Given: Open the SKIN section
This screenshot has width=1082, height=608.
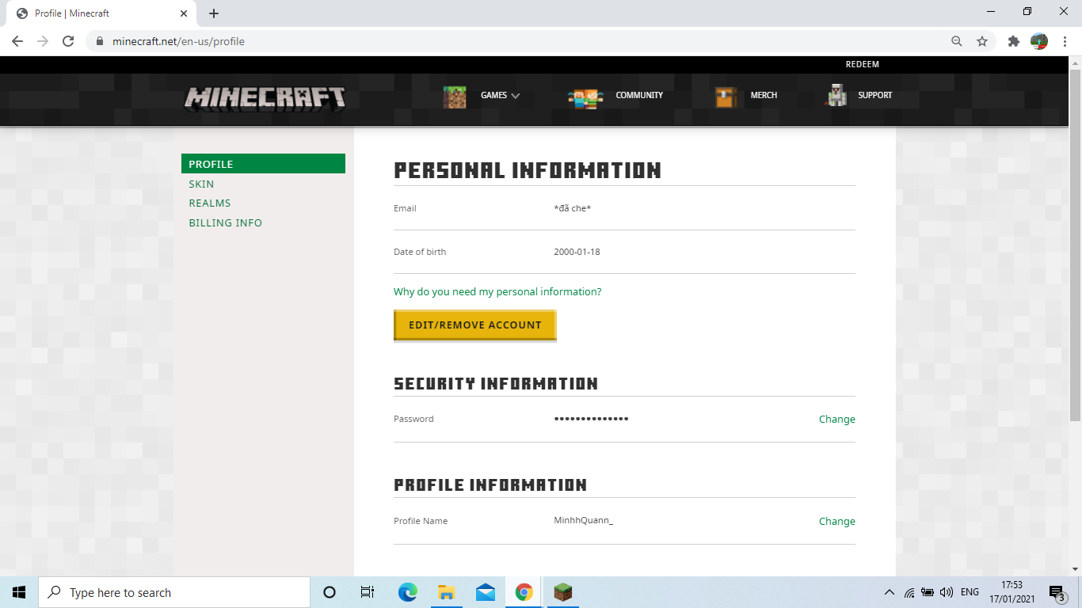Looking at the screenshot, I should click(201, 184).
